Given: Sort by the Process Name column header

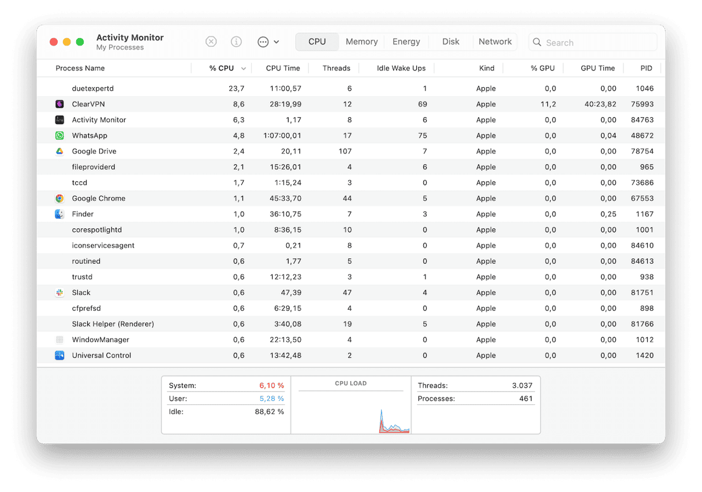Looking at the screenshot, I should tap(80, 68).
